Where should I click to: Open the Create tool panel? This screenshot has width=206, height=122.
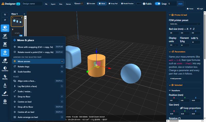point(5,36)
